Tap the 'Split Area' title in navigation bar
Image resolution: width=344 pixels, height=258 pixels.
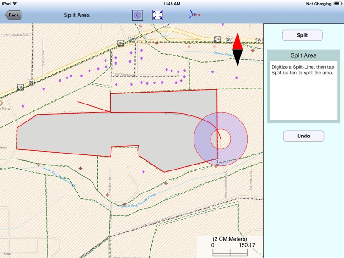[77, 15]
